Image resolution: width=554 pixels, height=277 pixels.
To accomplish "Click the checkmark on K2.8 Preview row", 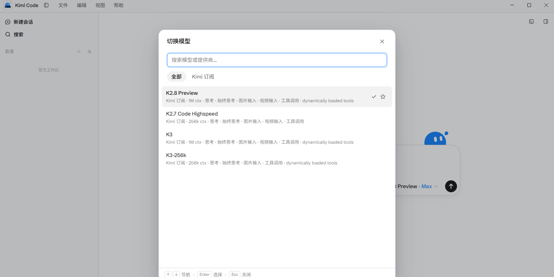I will (x=374, y=97).
